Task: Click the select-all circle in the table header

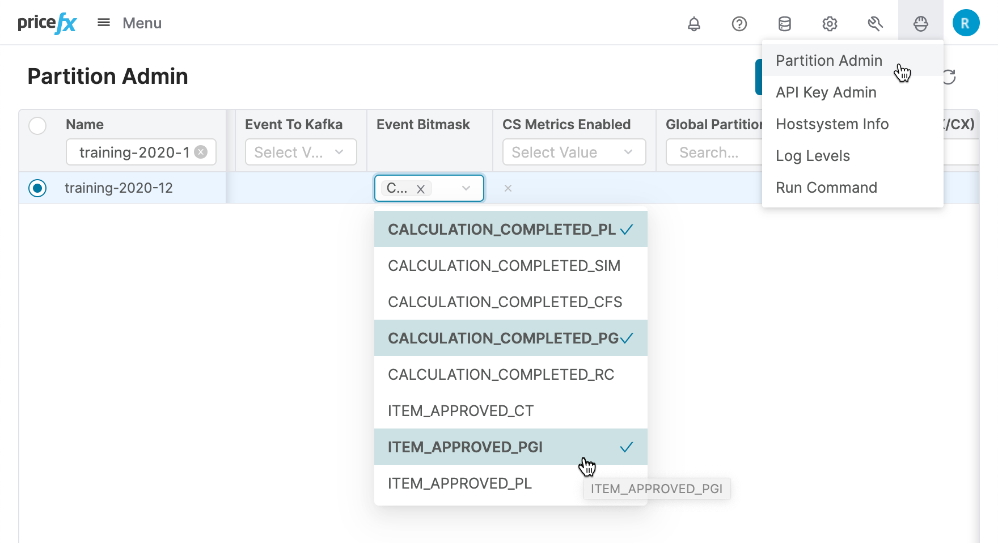Action: point(37,125)
